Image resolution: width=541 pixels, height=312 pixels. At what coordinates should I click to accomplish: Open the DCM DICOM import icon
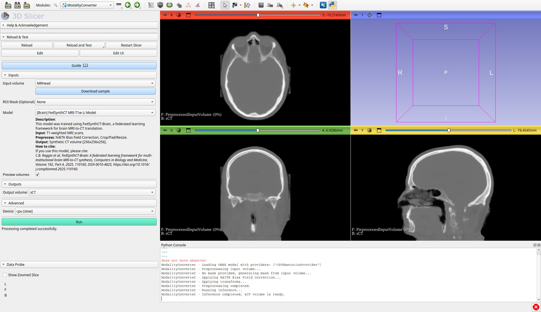tap(17, 5)
